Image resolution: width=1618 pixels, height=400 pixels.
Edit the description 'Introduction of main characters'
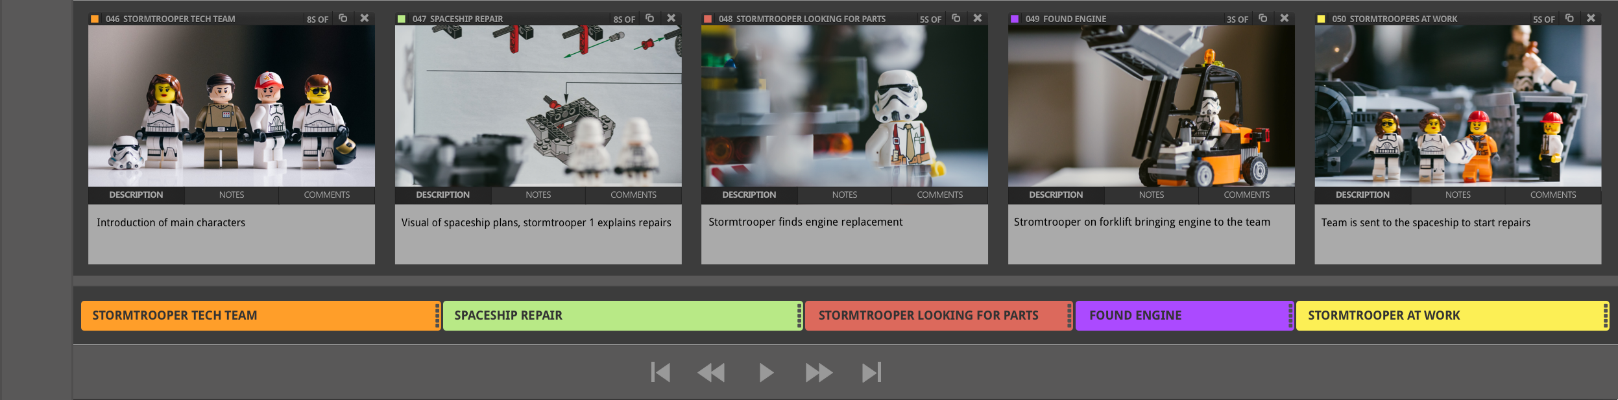[x=232, y=234]
